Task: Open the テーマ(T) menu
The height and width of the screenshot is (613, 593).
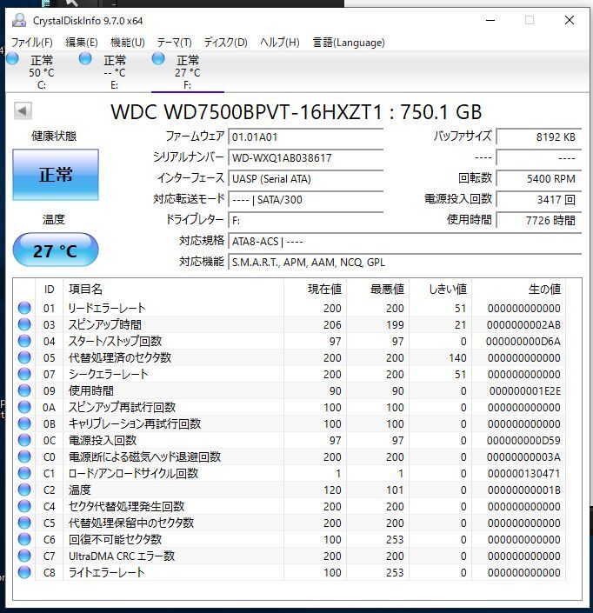Action: click(175, 43)
